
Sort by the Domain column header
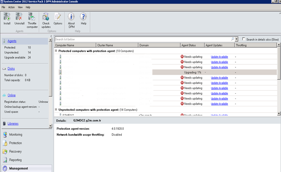tap(159, 45)
